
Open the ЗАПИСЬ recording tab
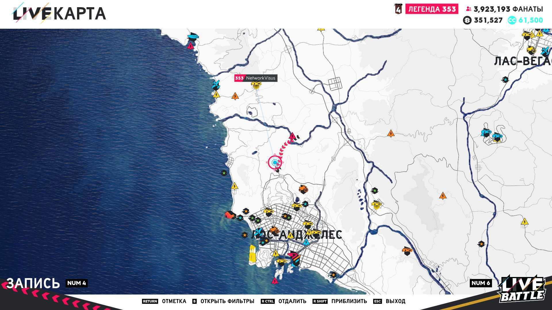(x=33, y=283)
